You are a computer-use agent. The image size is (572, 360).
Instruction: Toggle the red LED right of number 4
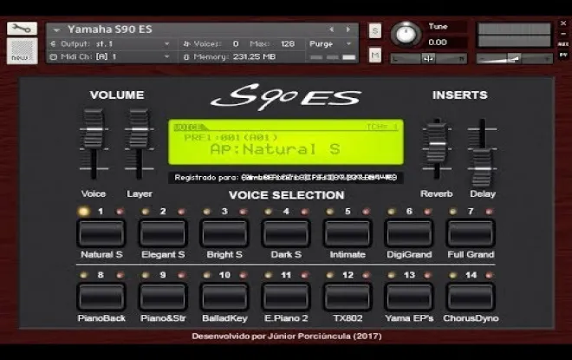click(x=304, y=212)
